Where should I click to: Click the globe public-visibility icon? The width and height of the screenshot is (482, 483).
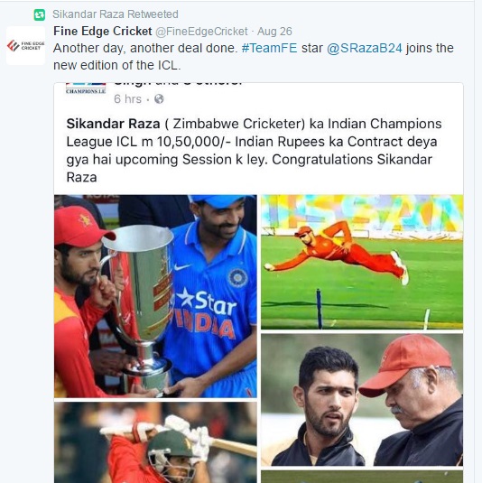[x=159, y=99]
